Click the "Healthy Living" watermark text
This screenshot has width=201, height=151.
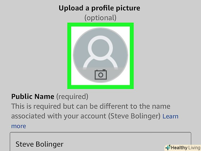coord(186,148)
